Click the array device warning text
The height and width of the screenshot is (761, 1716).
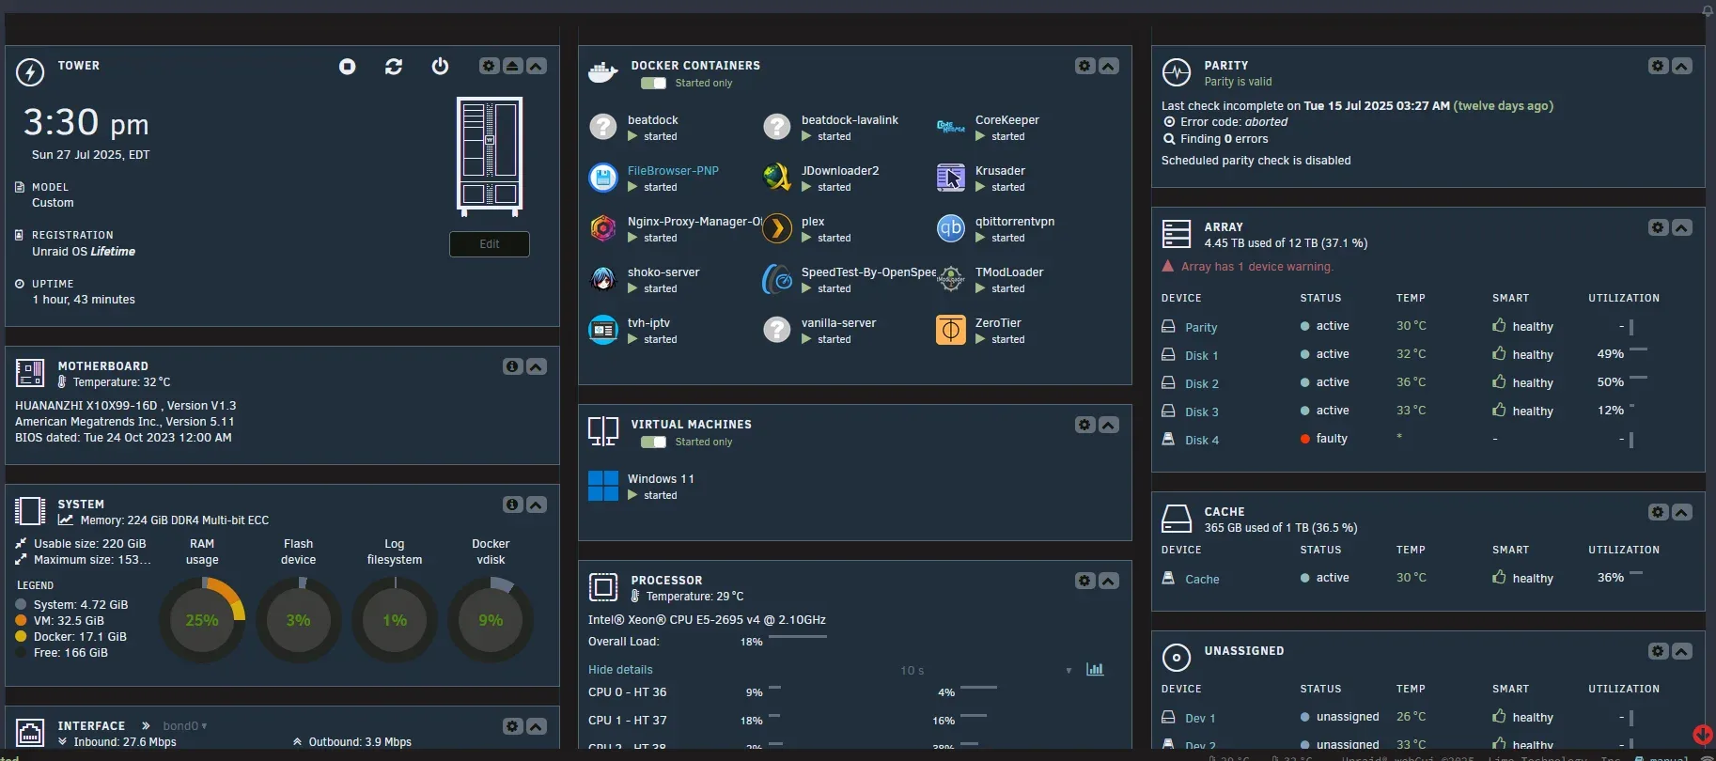coord(1256,267)
